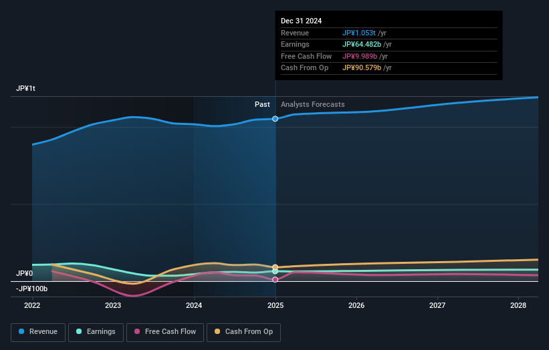Screen dimensions: 549x350
Task: Click the orange dot in Cash From Op legend
Action: (x=217, y=331)
